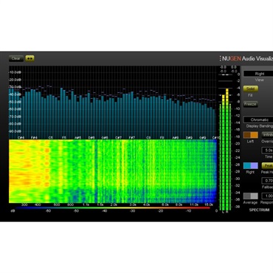Click the 0.70 Fallback value field
Screen dimensions: 273x273
point(267,181)
